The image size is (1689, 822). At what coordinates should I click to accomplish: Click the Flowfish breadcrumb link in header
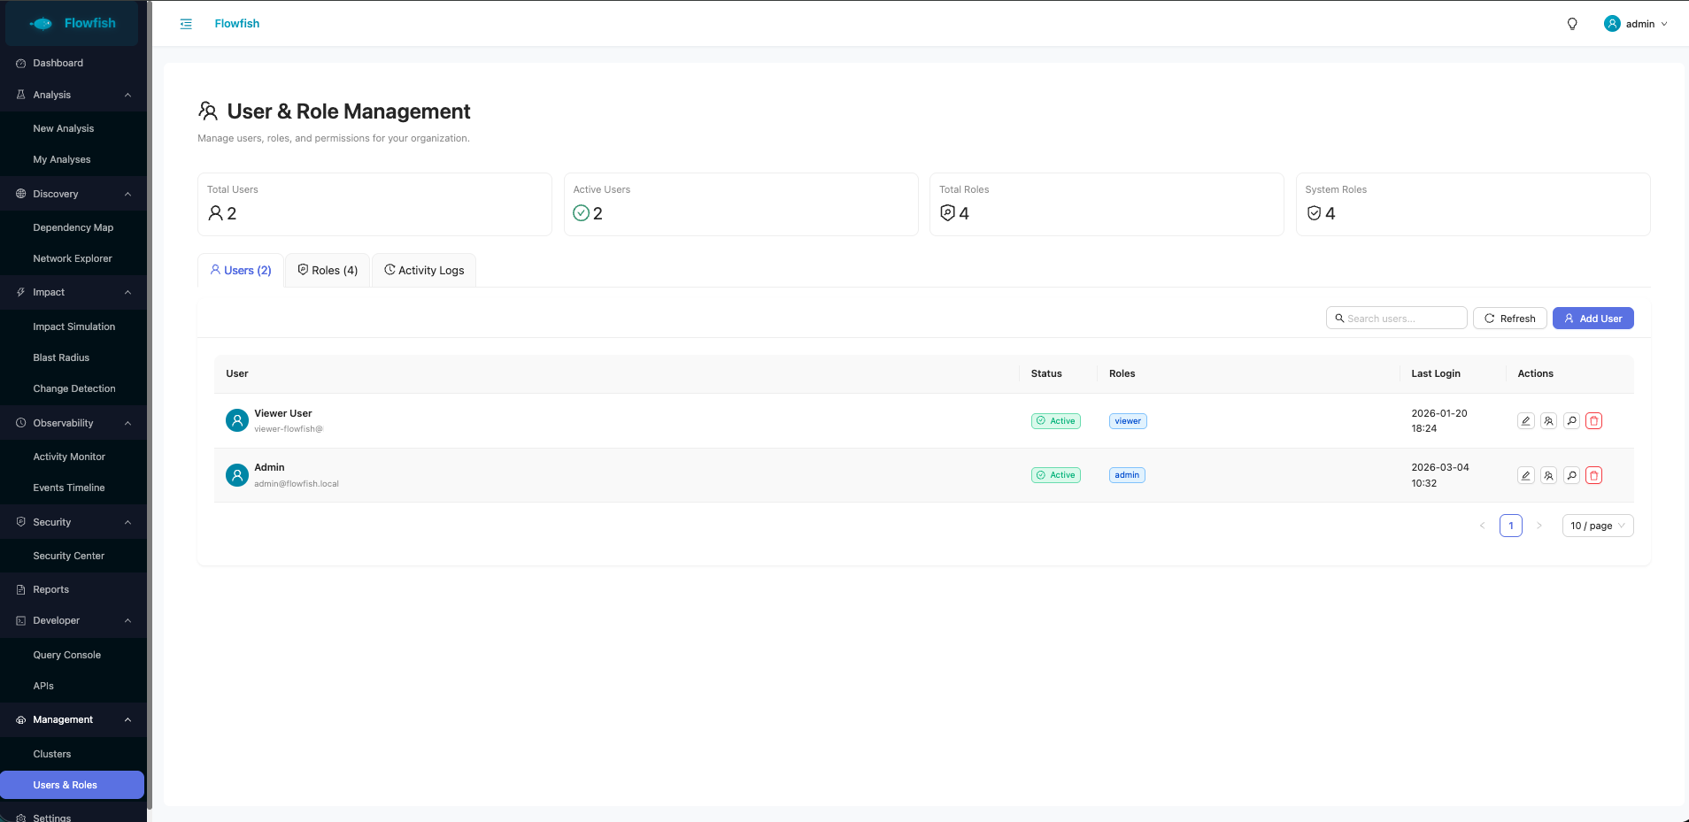coord(237,24)
